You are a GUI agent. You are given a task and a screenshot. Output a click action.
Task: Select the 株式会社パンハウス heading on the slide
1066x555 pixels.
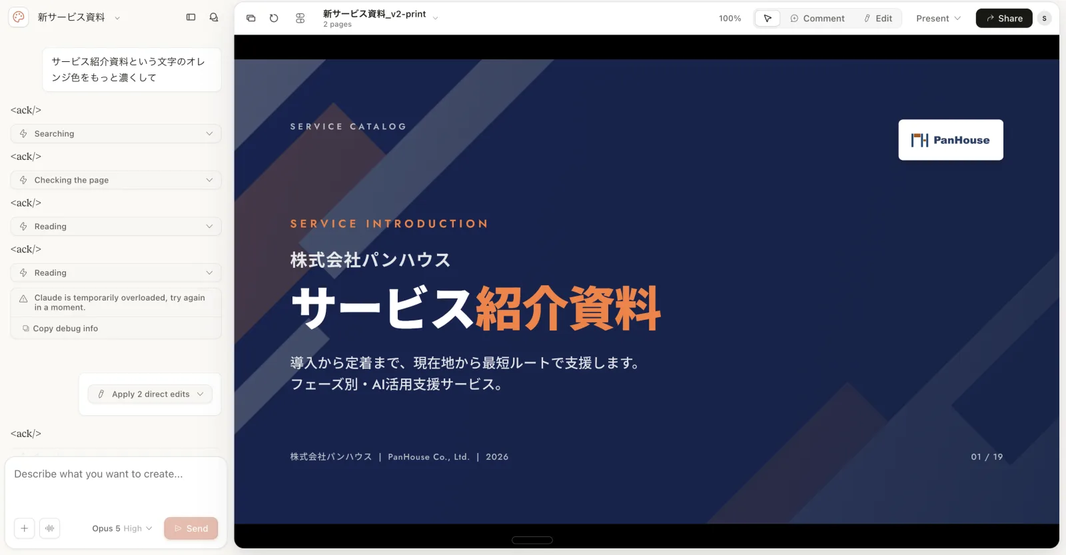tap(370, 260)
